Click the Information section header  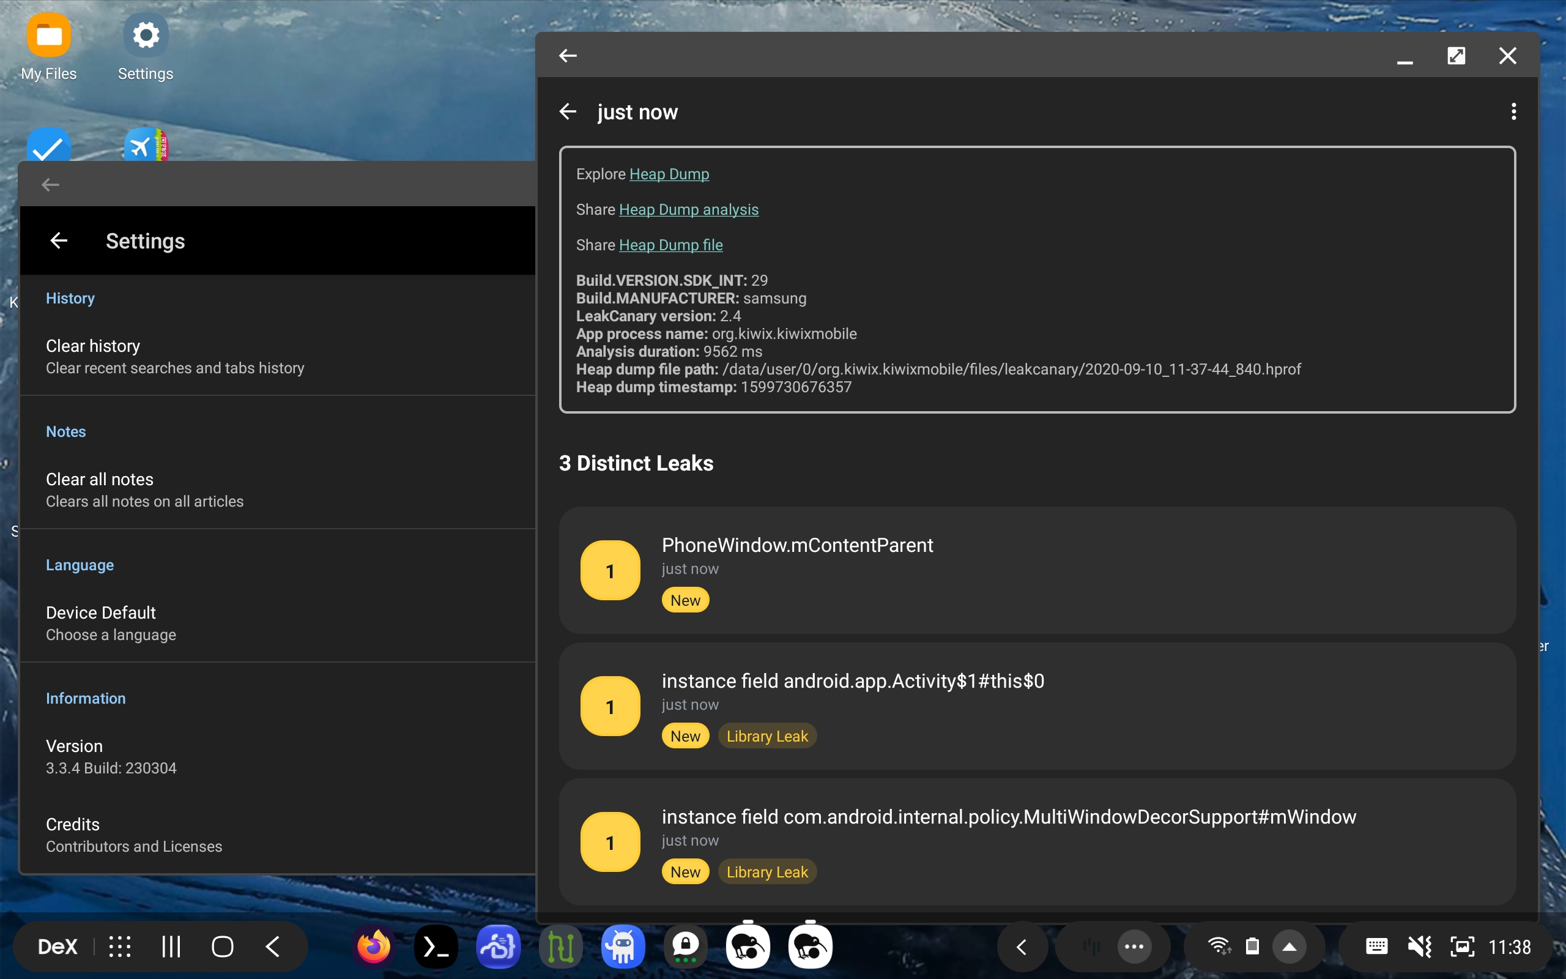[86, 699]
